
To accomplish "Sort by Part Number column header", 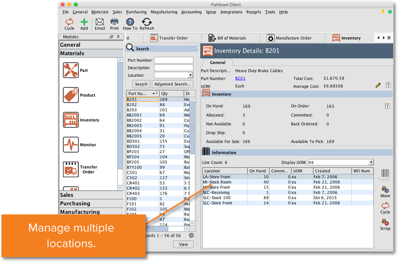I will tap(143, 93).
